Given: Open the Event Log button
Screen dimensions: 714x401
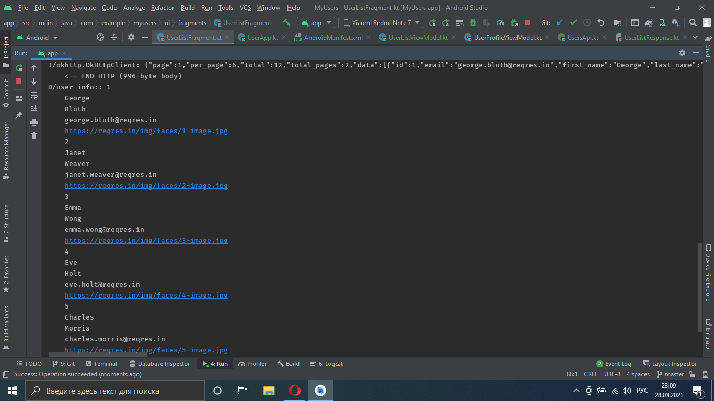Looking at the screenshot, I should click(614, 364).
